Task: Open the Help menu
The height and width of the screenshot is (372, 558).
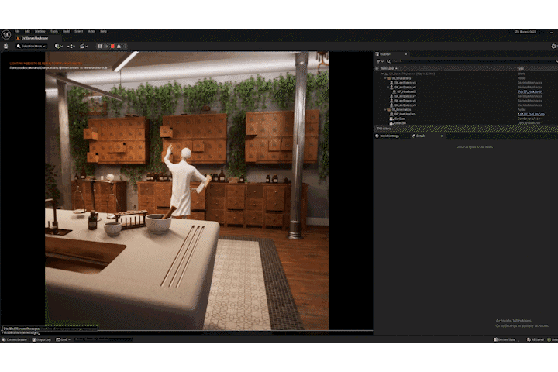Action: (103, 31)
